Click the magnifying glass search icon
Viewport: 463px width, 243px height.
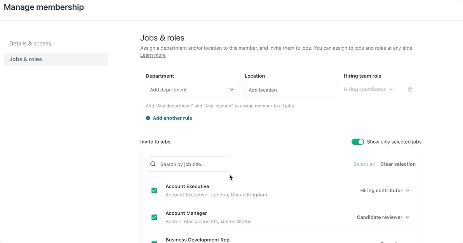point(153,164)
